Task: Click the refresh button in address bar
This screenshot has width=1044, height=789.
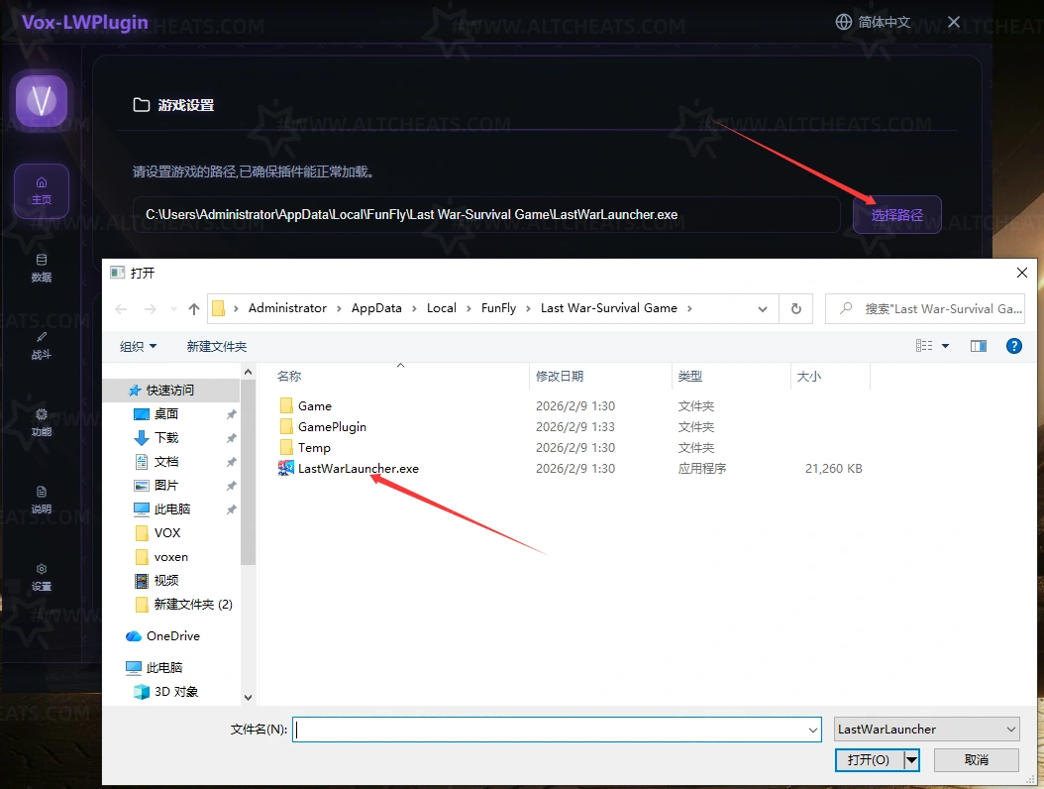Action: (x=795, y=308)
